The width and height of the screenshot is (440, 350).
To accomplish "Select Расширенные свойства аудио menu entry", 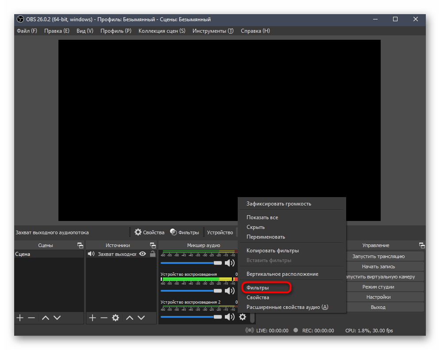I will point(287,307).
